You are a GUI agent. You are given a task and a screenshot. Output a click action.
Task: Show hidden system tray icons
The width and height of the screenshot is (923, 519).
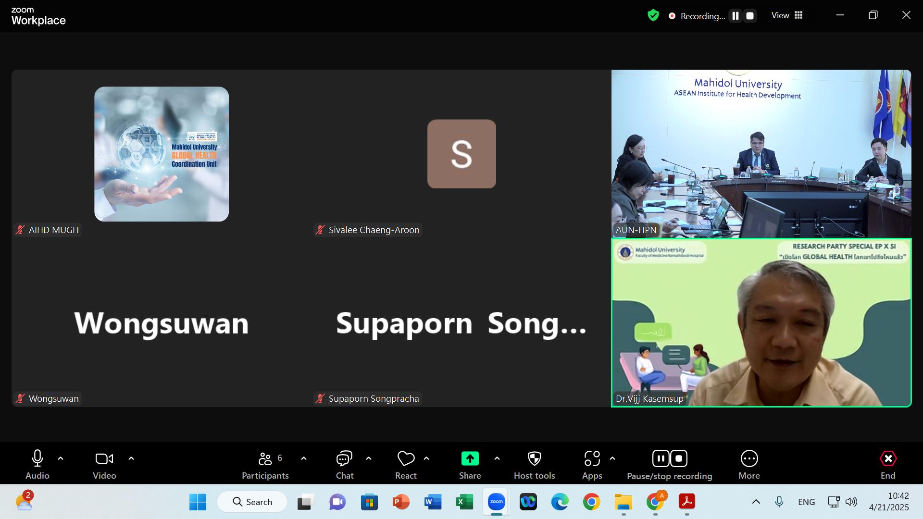pyautogui.click(x=756, y=502)
